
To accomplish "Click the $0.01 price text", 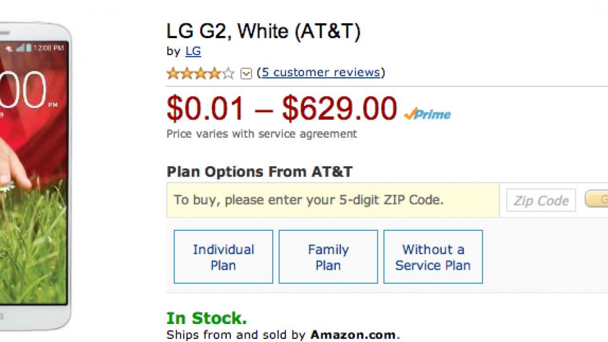I will [x=205, y=109].
